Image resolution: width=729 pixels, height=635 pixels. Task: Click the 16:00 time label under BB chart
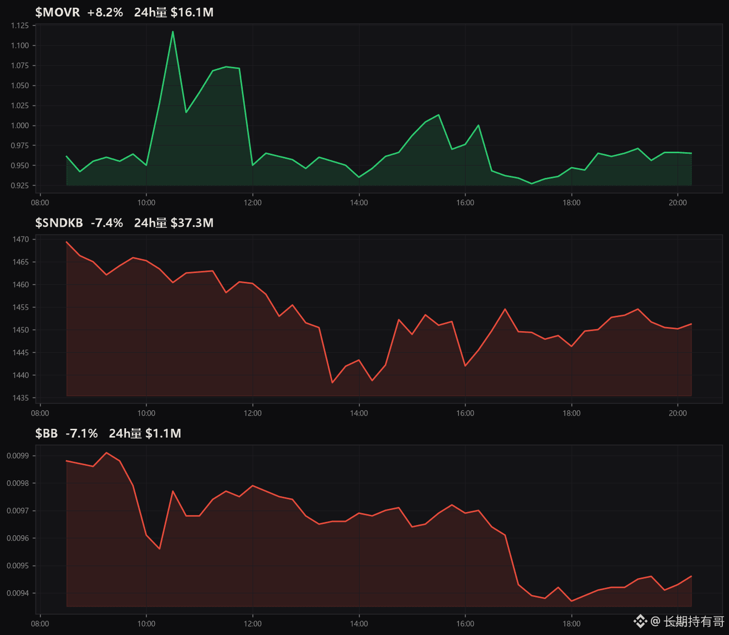[465, 624]
